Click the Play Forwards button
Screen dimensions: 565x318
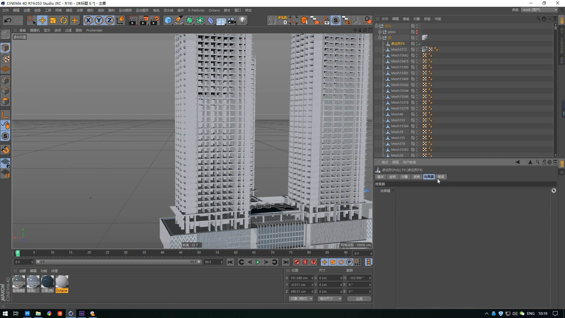point(258,262)
